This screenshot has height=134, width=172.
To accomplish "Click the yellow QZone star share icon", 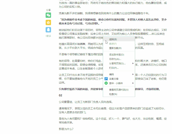I will [48, 22].
